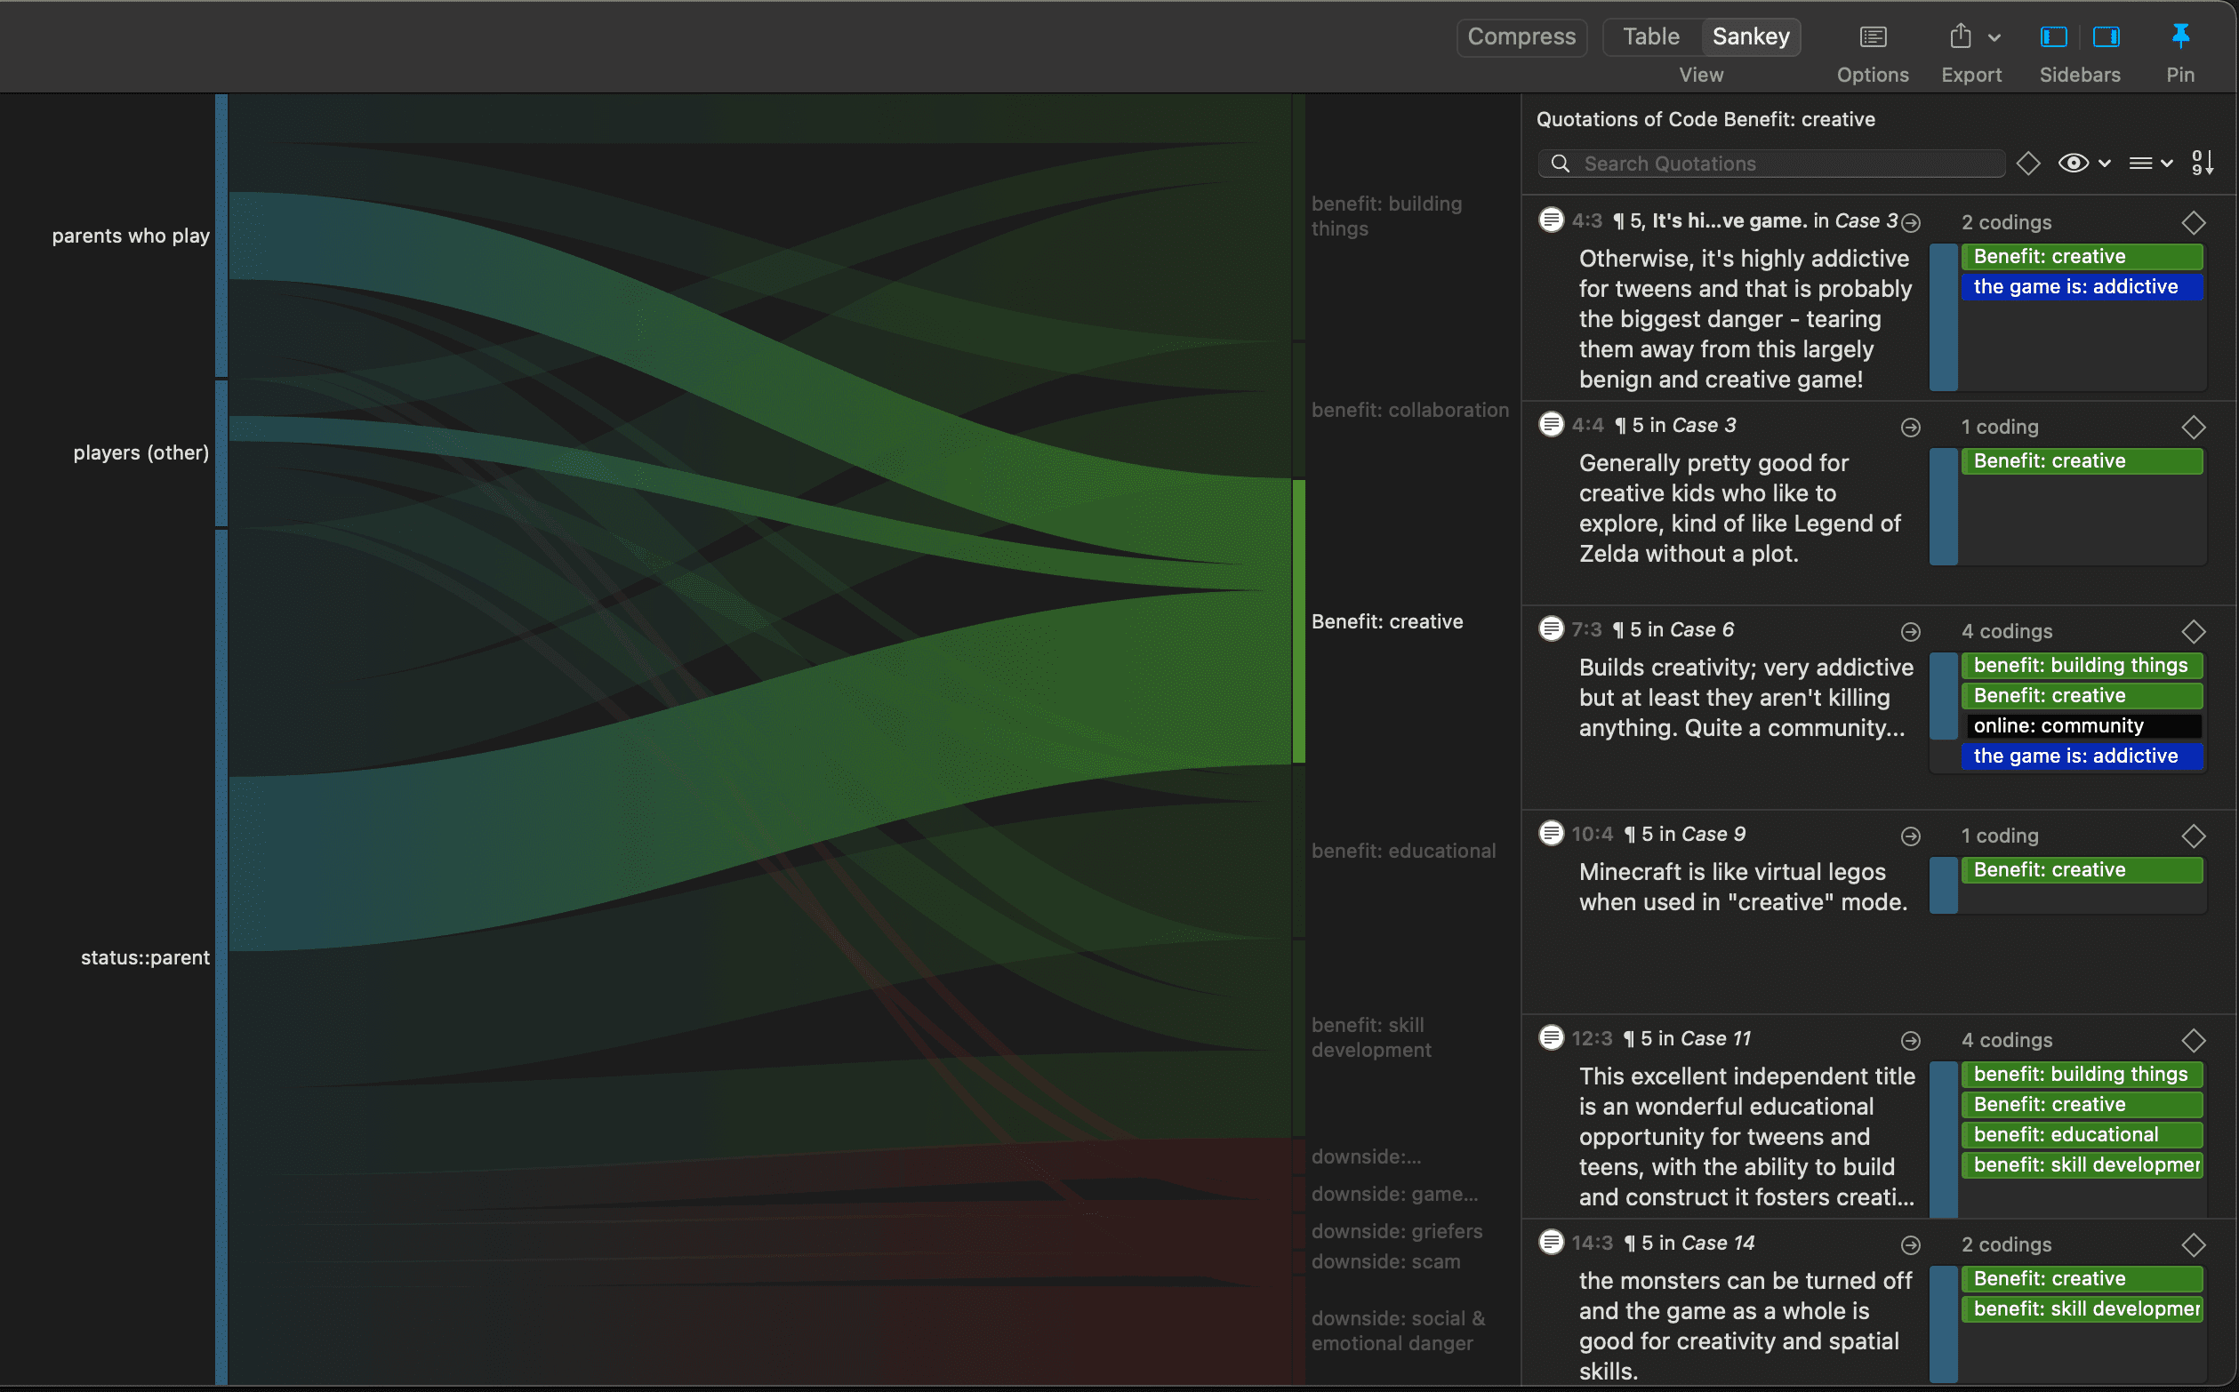Viewport: 2239px width, 1392px height.
Task: Click quotation icon for 12:3
Action: coord(1551,1037)
